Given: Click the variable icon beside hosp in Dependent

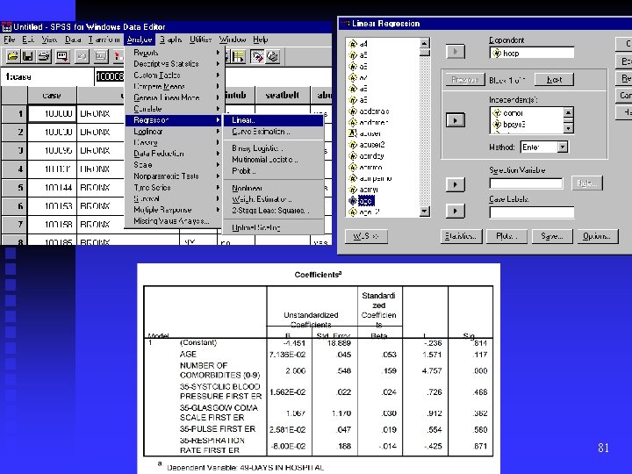Looking at the screenshot, I should click(x=497, y=53).
